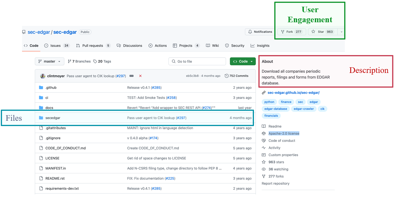Open CODE_OF_CONDUCT.md file
Viewport: 395px width, 197px height.
click(x=66, y=148)
